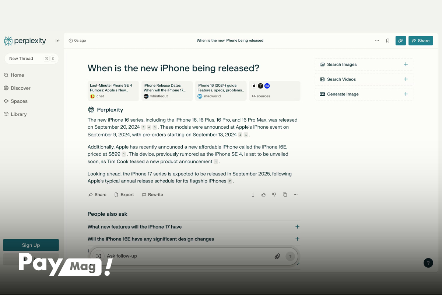Open cnet source card
The width and height of the screenshot is (442, 295).
[113, 91]
